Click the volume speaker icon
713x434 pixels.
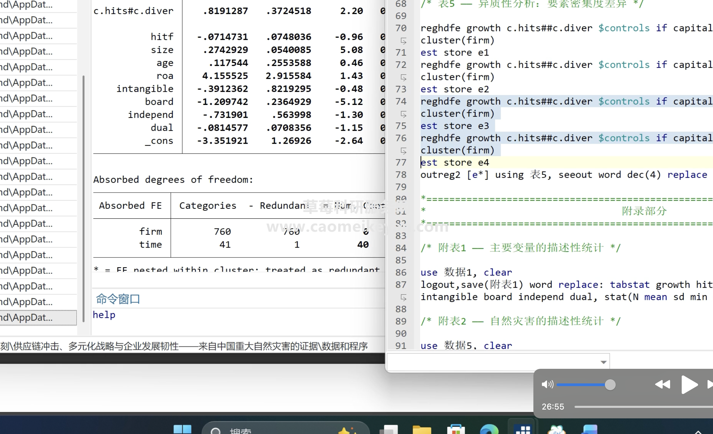[x=547, y=384]
